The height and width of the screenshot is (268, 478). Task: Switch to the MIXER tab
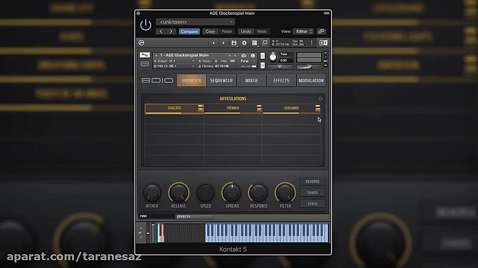(x=251, y=80)
